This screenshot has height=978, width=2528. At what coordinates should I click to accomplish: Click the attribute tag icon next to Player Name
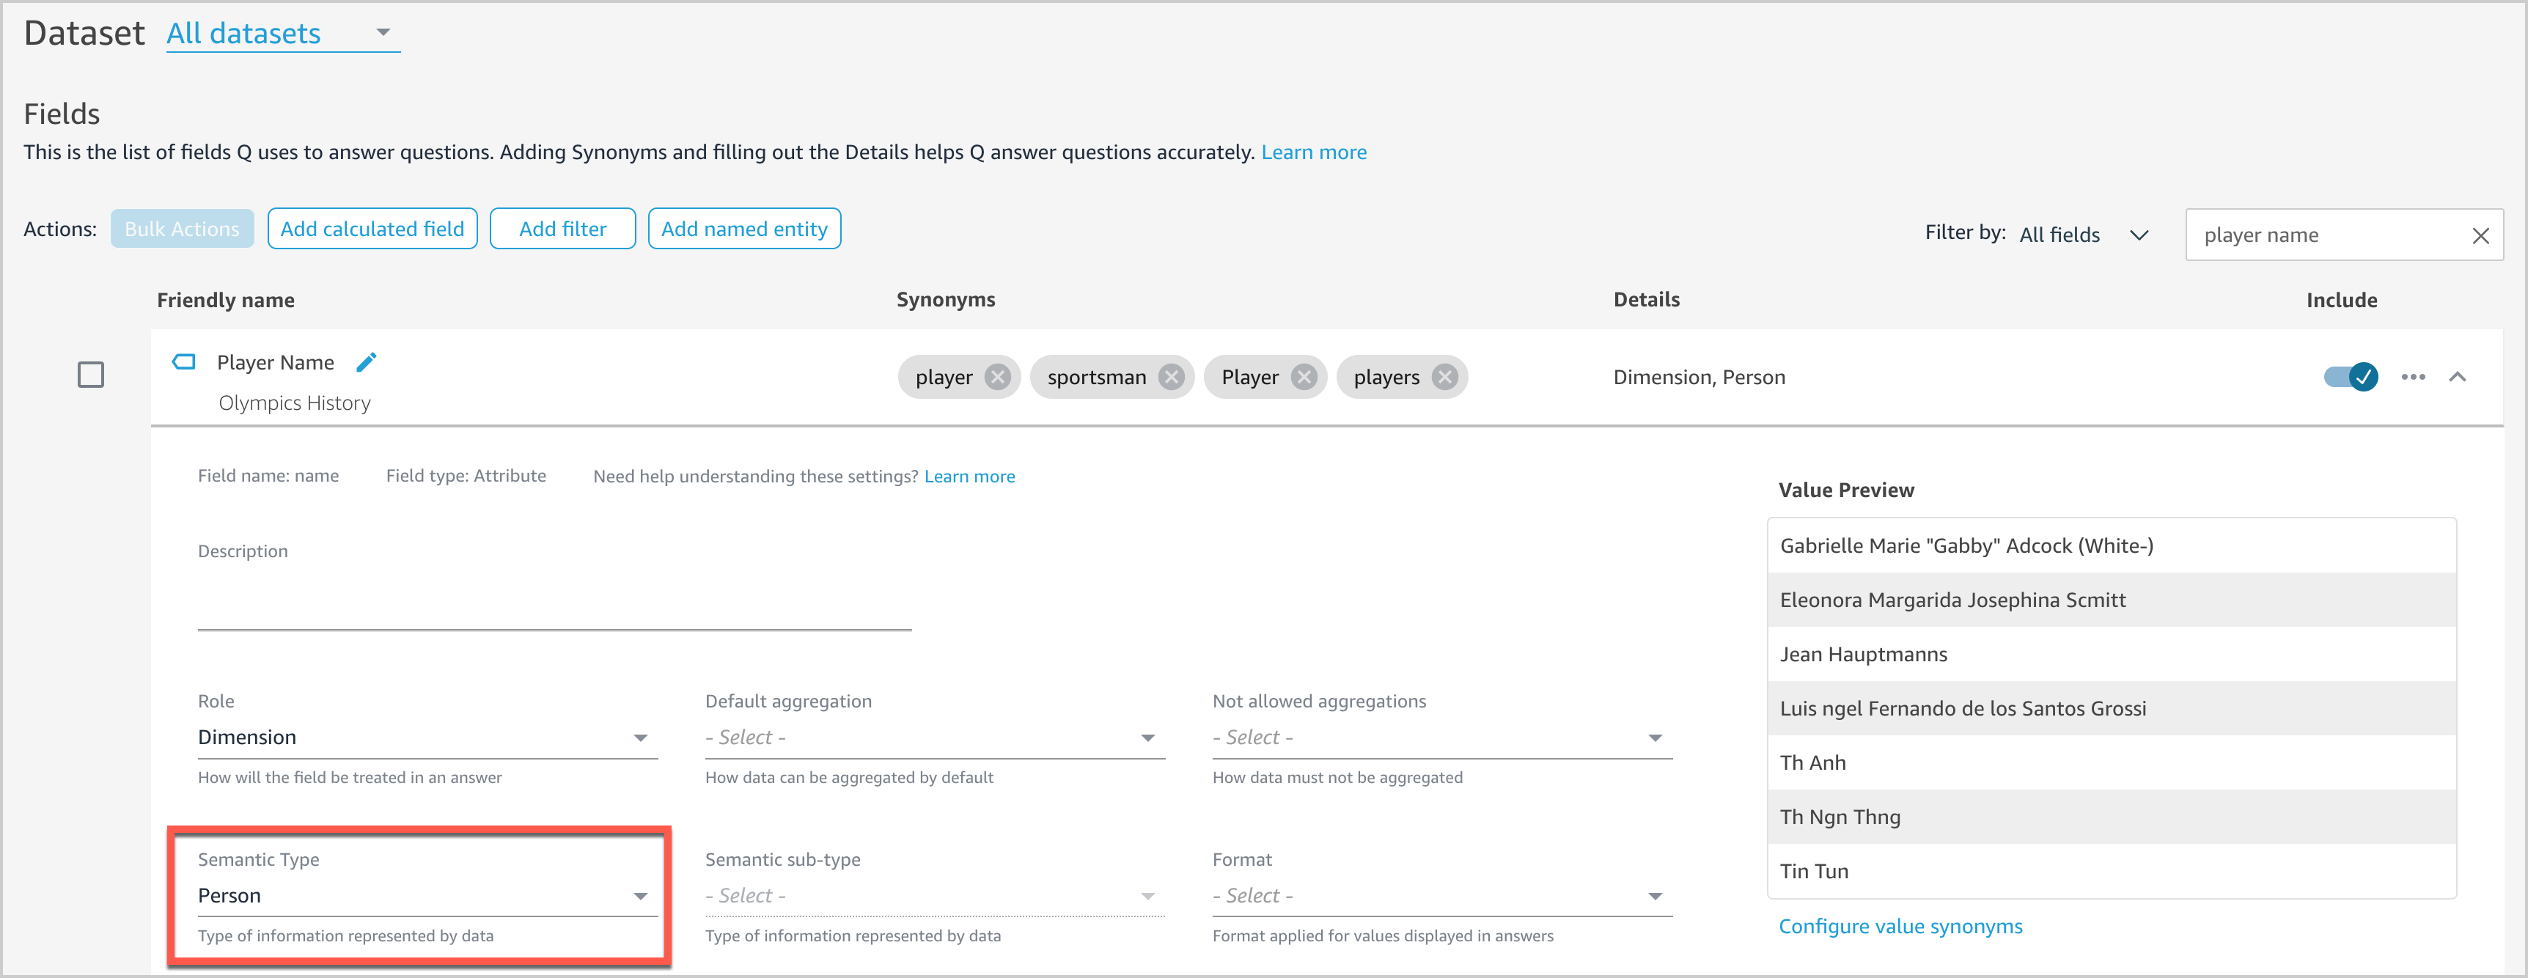tap(183, 362)
